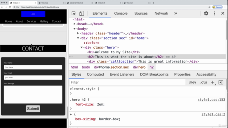This screenshot has height=128, width=228.
Task: Open the style1.css:153 source link
Action: click(x=211, y=100)
